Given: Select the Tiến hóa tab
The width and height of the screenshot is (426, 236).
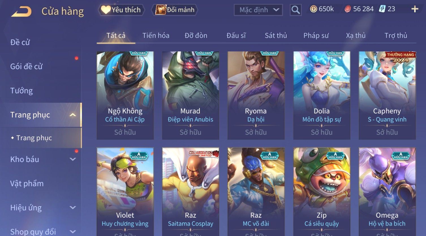Looking at the screenshot, I should coord(156,36).
